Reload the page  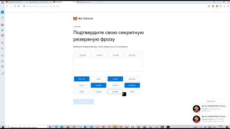15,6
